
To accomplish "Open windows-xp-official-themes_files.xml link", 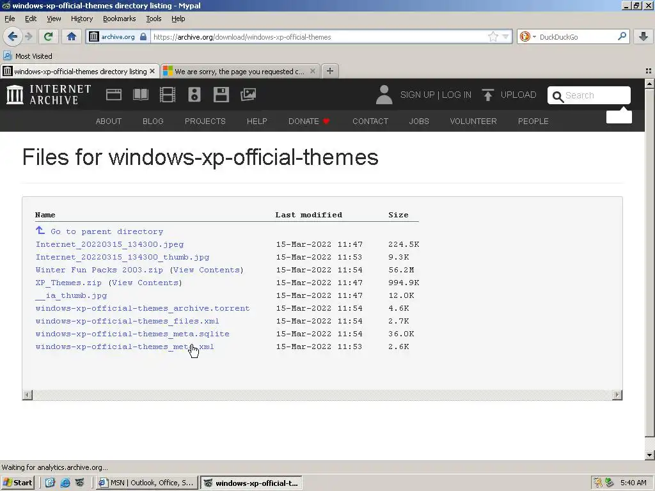I will tap(127, 321).
